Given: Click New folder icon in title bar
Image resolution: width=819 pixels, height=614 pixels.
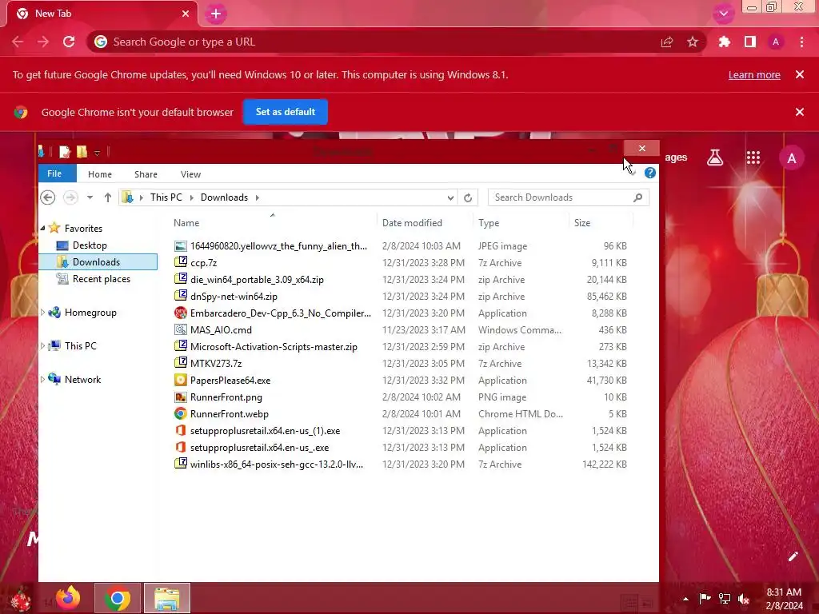Looking at the screenshot, I should click(x=82, y=152).
